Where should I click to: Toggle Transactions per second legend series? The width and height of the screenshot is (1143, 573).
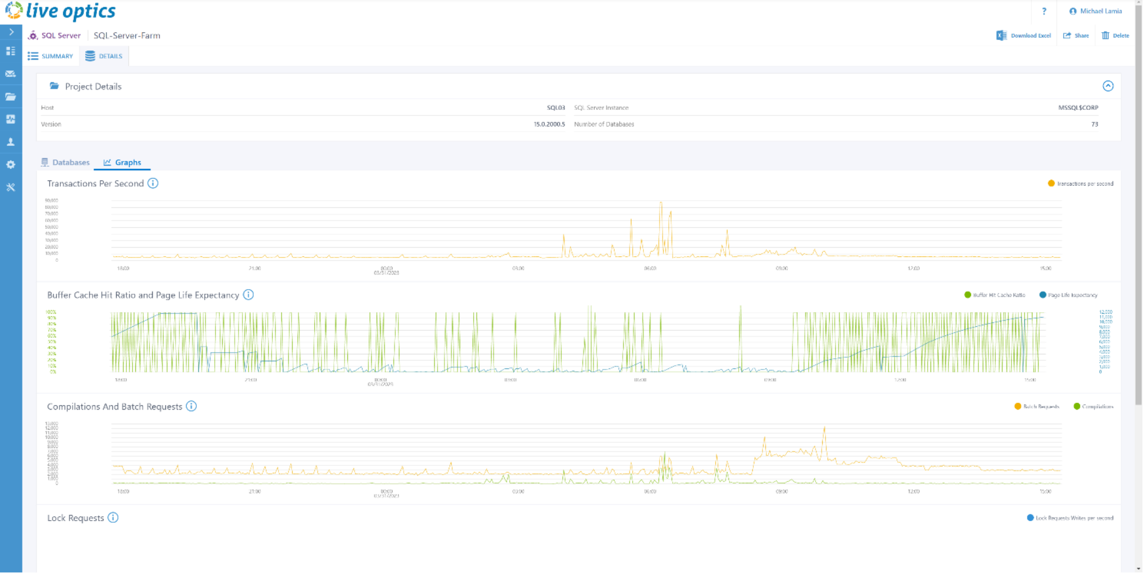point(1080,184)
